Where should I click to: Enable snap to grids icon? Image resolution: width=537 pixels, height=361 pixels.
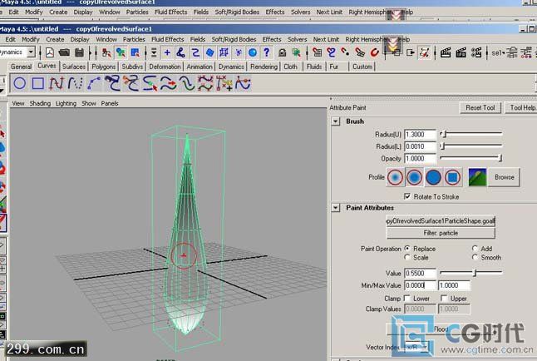tap(318, 52)
